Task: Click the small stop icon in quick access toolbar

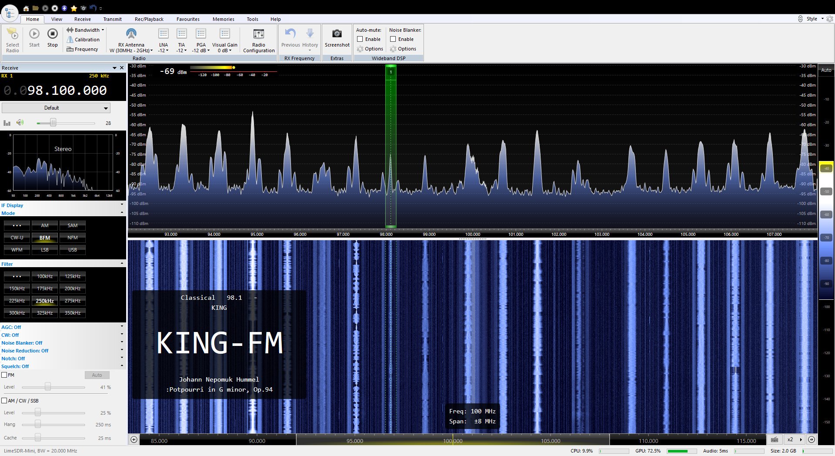Action: click(55, 8)
